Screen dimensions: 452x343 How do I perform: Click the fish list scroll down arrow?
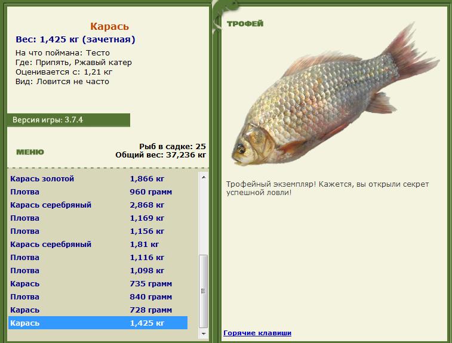[204, 334]
